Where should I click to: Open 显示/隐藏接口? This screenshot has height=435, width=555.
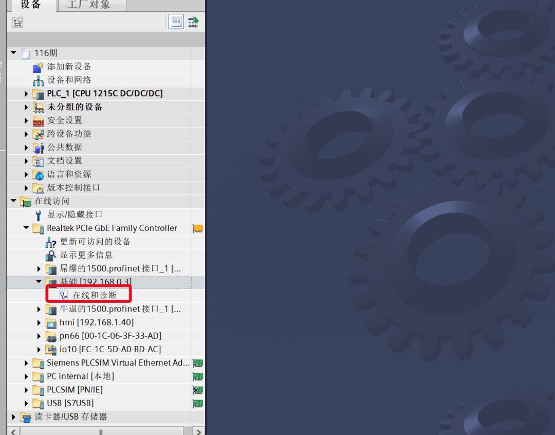[x=75, y=214]
